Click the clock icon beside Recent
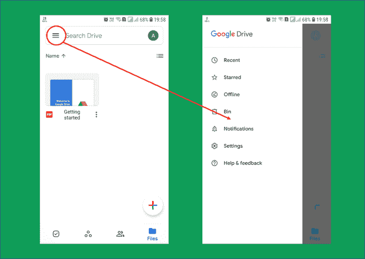 pos(215,60)
